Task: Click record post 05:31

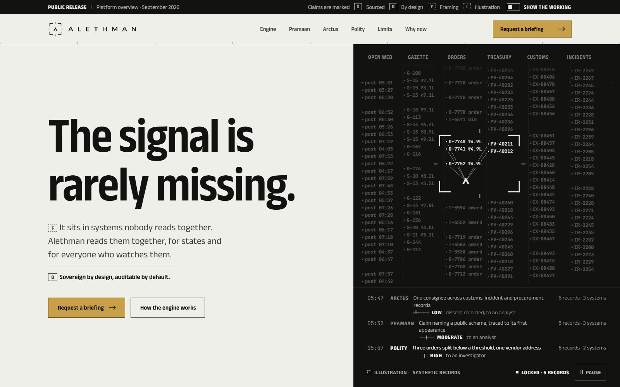Action: click(x=377, y=83)
